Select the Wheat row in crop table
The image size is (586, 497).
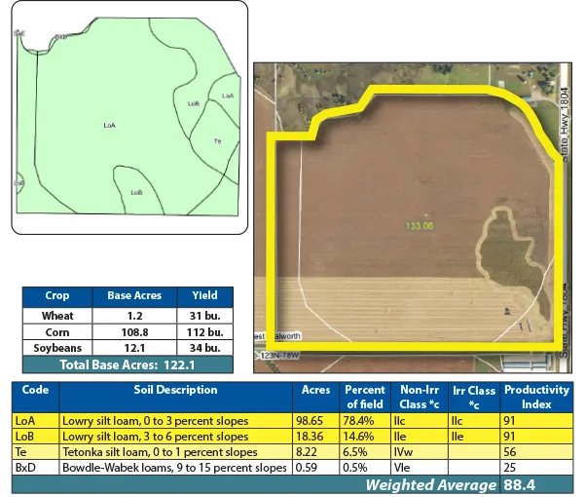[x=57, y=316]
